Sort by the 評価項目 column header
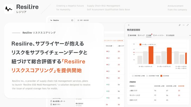Screen dimensions: 191x107 coord(133,86)
